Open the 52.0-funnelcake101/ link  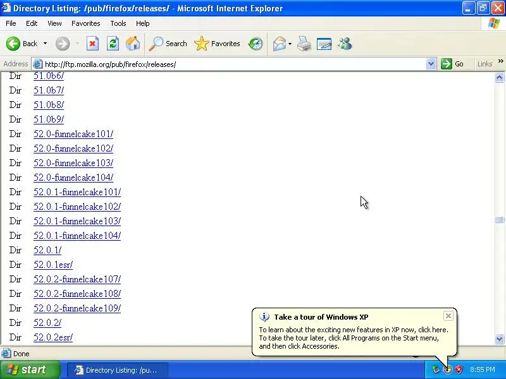[x=73, y=134]
